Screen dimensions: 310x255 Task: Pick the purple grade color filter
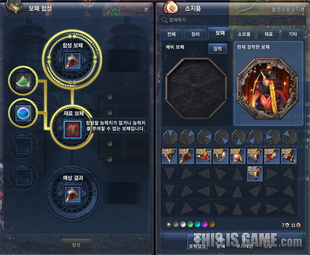tap(205, 225)
